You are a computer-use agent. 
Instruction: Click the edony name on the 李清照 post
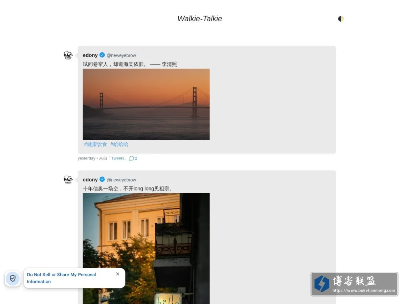click(x=90, y=55)
